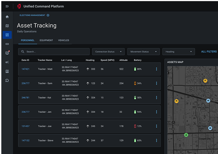Expand the Connection Status dropdown
This screenshot has width=218, height=154.
point(108,52)
